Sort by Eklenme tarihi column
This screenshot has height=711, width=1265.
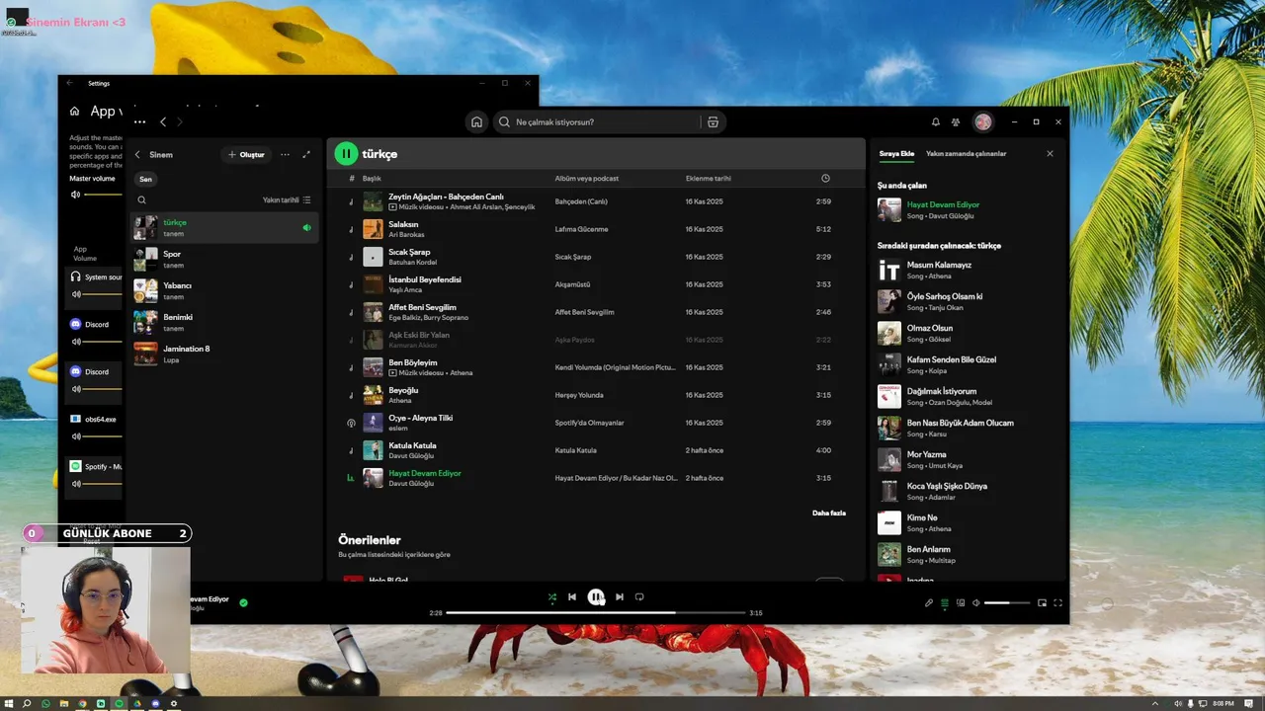tap(709, 179)
